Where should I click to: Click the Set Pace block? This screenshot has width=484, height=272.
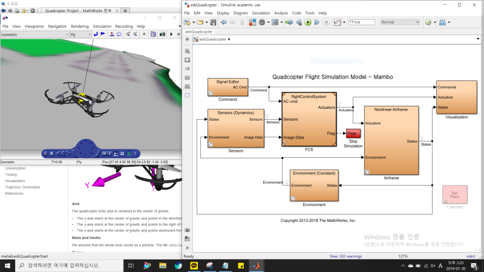coord(455,195)
